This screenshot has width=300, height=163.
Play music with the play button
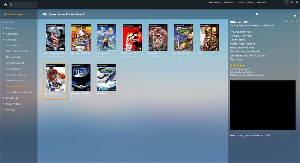(x=284, y=14)
